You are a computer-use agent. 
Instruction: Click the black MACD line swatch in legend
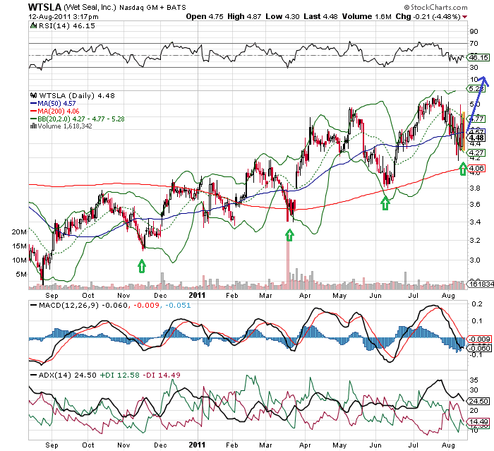click(33, 306)
